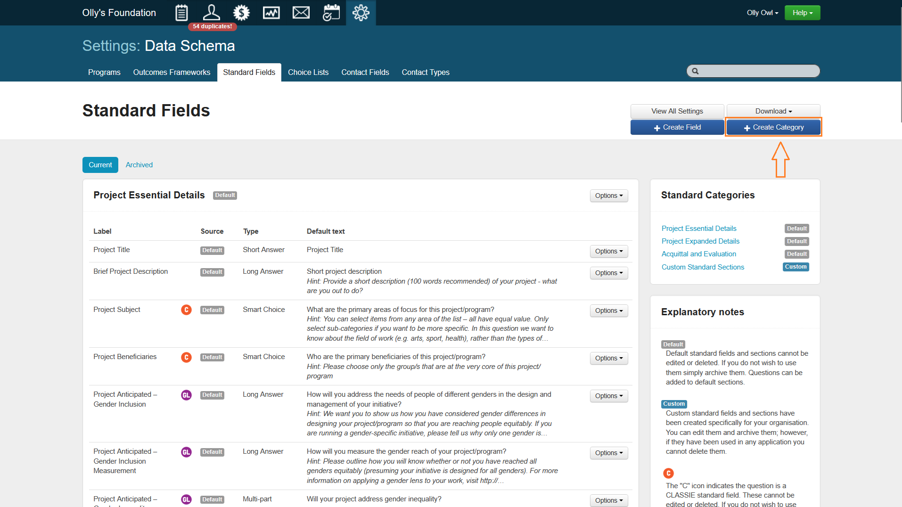Click into the search input field
This screenshot has height=507, width=902.
pyautogui.click(x=758, y=71)
